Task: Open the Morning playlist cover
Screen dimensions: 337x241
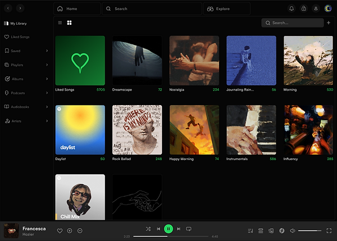Action: (308, 61)
